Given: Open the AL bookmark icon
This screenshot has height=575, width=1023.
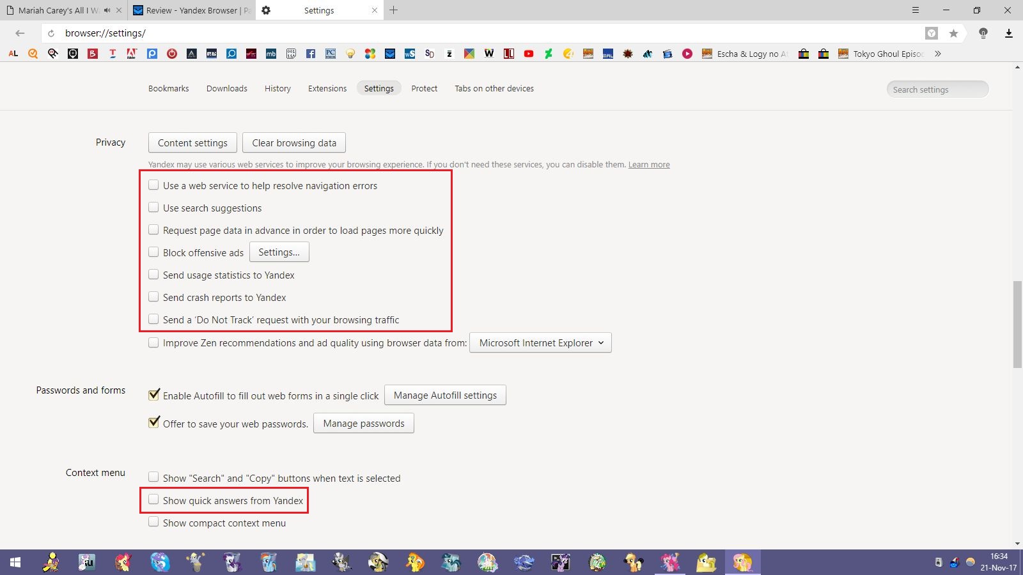Looking at the screenshot, I should (x=13, y=54).
